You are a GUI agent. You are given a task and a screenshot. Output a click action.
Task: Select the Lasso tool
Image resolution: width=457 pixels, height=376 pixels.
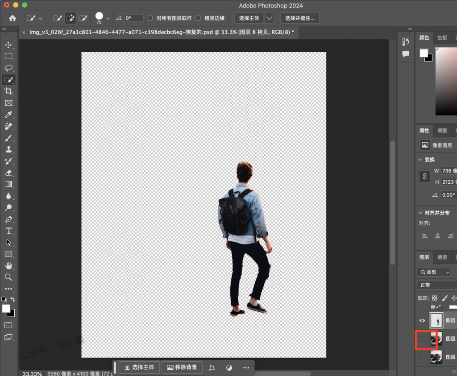pyautogui.click(x=8, y=68)
